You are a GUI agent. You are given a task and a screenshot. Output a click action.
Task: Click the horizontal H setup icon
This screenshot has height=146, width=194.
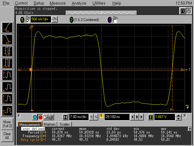[x=65, y=117]
